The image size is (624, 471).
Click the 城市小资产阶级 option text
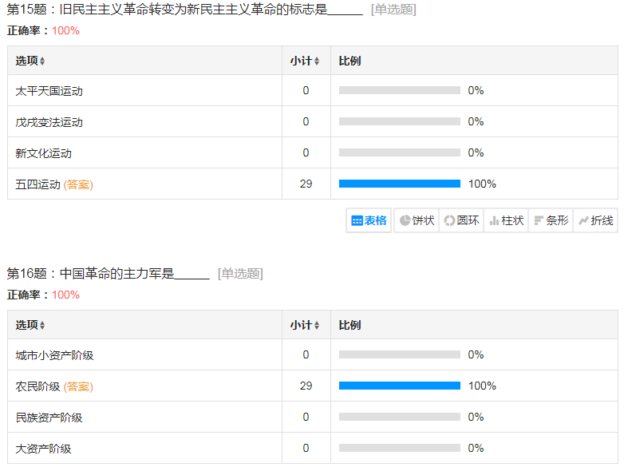click(54, 355)
